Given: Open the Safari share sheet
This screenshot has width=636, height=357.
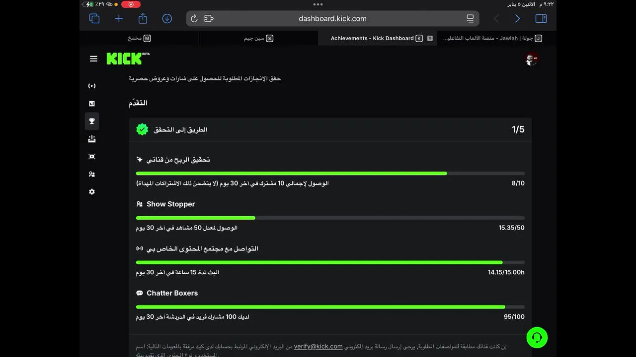Looking at the screenshot, I should pyautogui.click(x=143, y=18).
